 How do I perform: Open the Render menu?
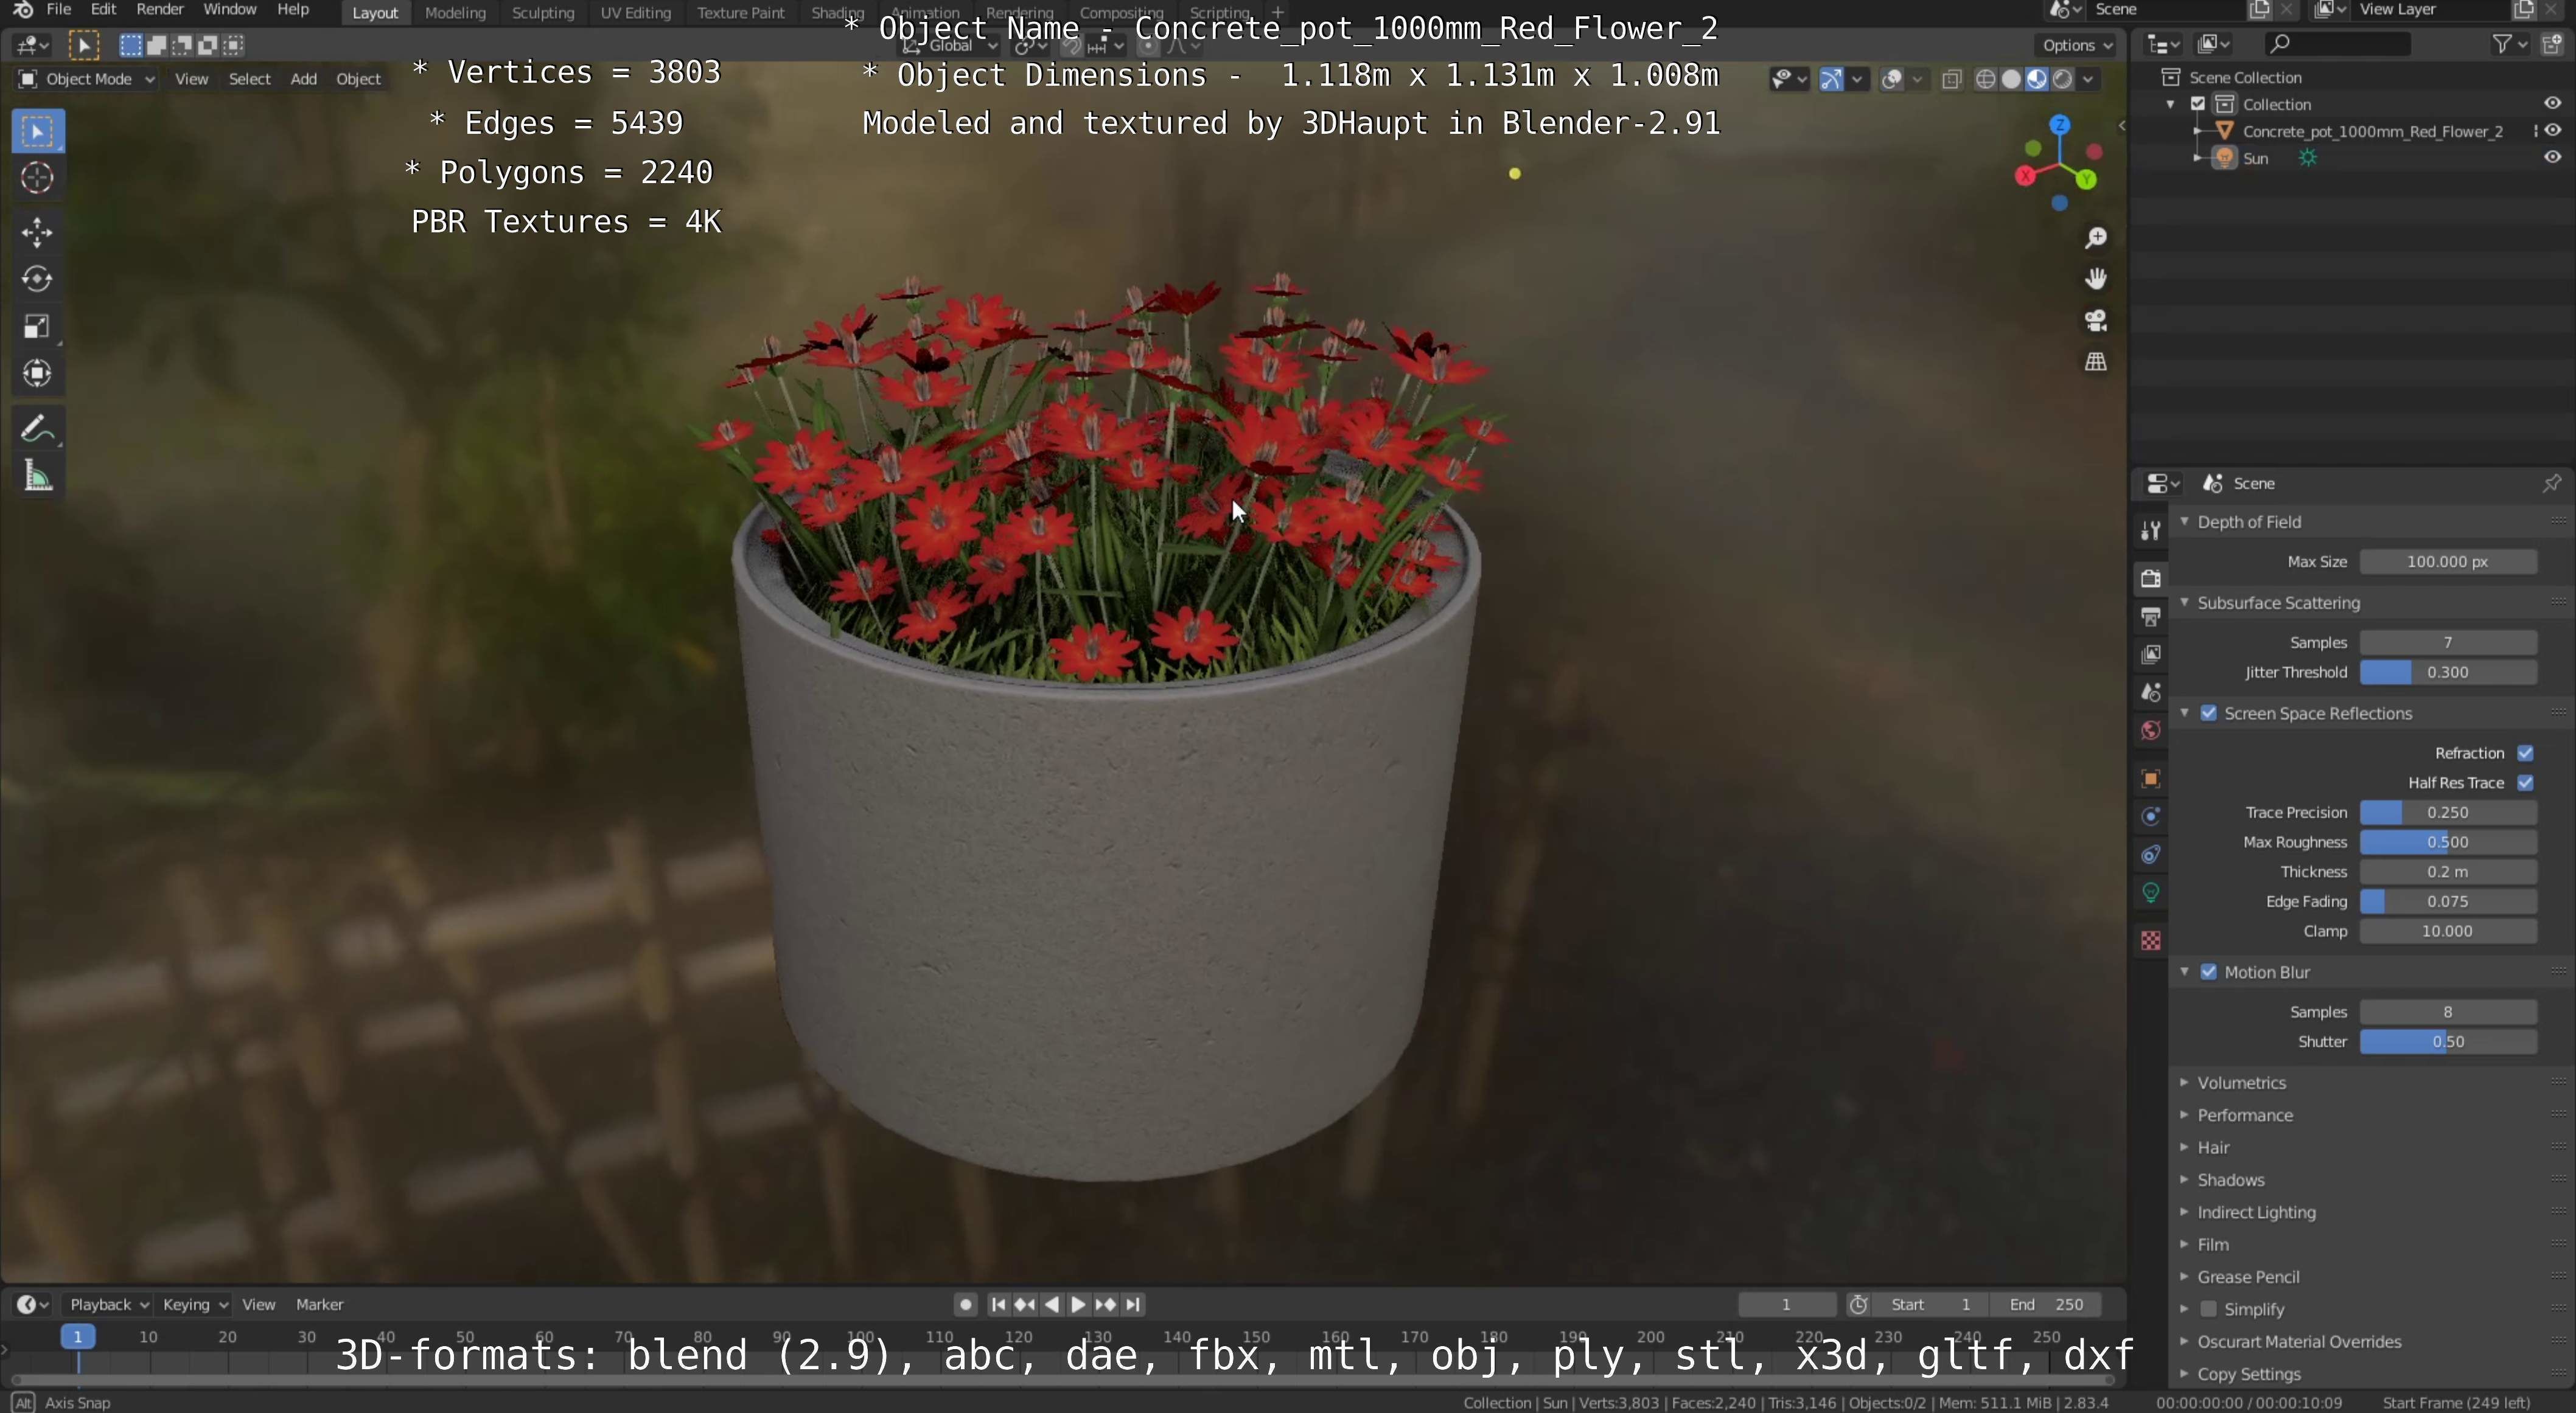(x=159, y=10)
